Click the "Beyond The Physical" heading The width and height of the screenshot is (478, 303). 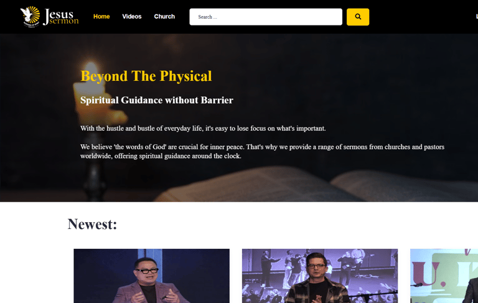pyautogui.click(x=146, y=76)
